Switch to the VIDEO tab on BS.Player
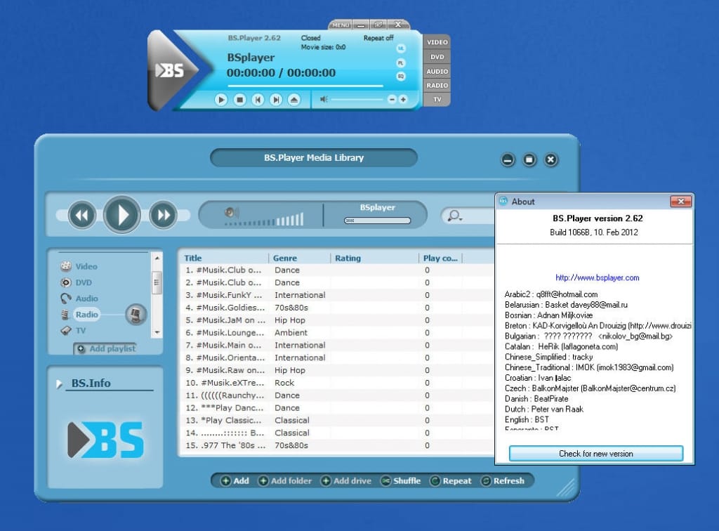719x531 pixels. (x=437, y=42)
